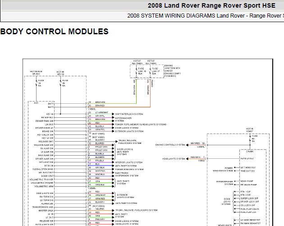
Task: Click the 'BODY CONTROL MODULES' heading
Action: coord(55,32)
